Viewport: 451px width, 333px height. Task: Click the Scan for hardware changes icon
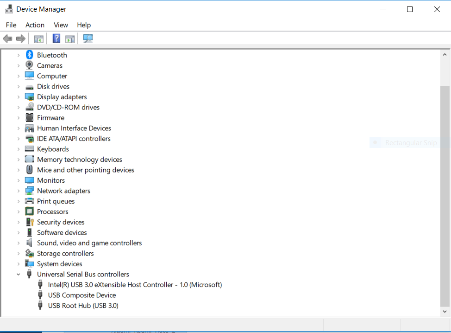(x=88, y=39)
